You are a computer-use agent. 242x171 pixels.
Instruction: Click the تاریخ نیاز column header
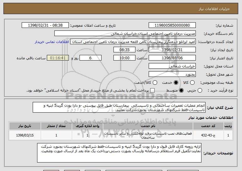coord(25,126)
